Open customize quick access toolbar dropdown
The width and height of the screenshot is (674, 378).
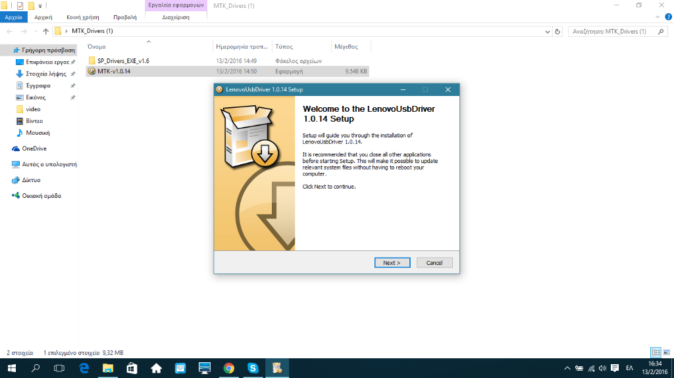click(40, 6)
